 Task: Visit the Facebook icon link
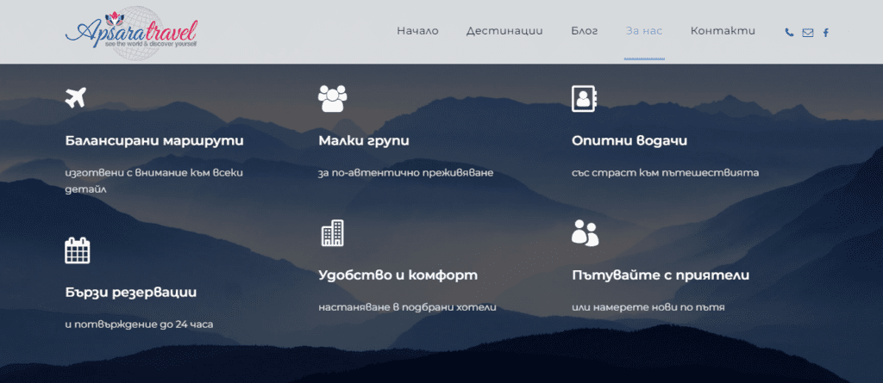[825, 33]
